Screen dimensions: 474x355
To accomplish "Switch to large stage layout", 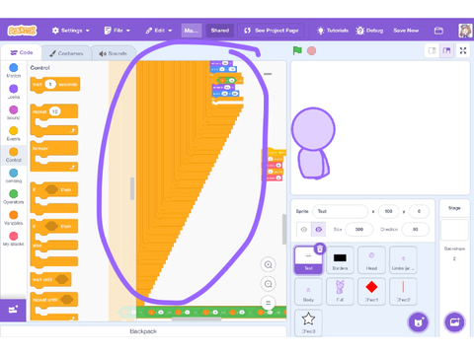I will [x=446, y=50].
